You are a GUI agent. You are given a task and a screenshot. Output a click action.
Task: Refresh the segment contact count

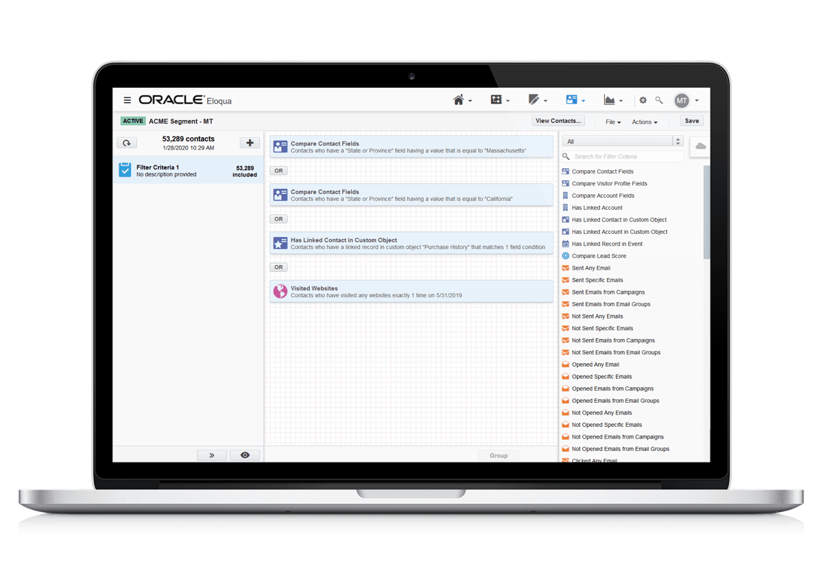tap(127, 143)
